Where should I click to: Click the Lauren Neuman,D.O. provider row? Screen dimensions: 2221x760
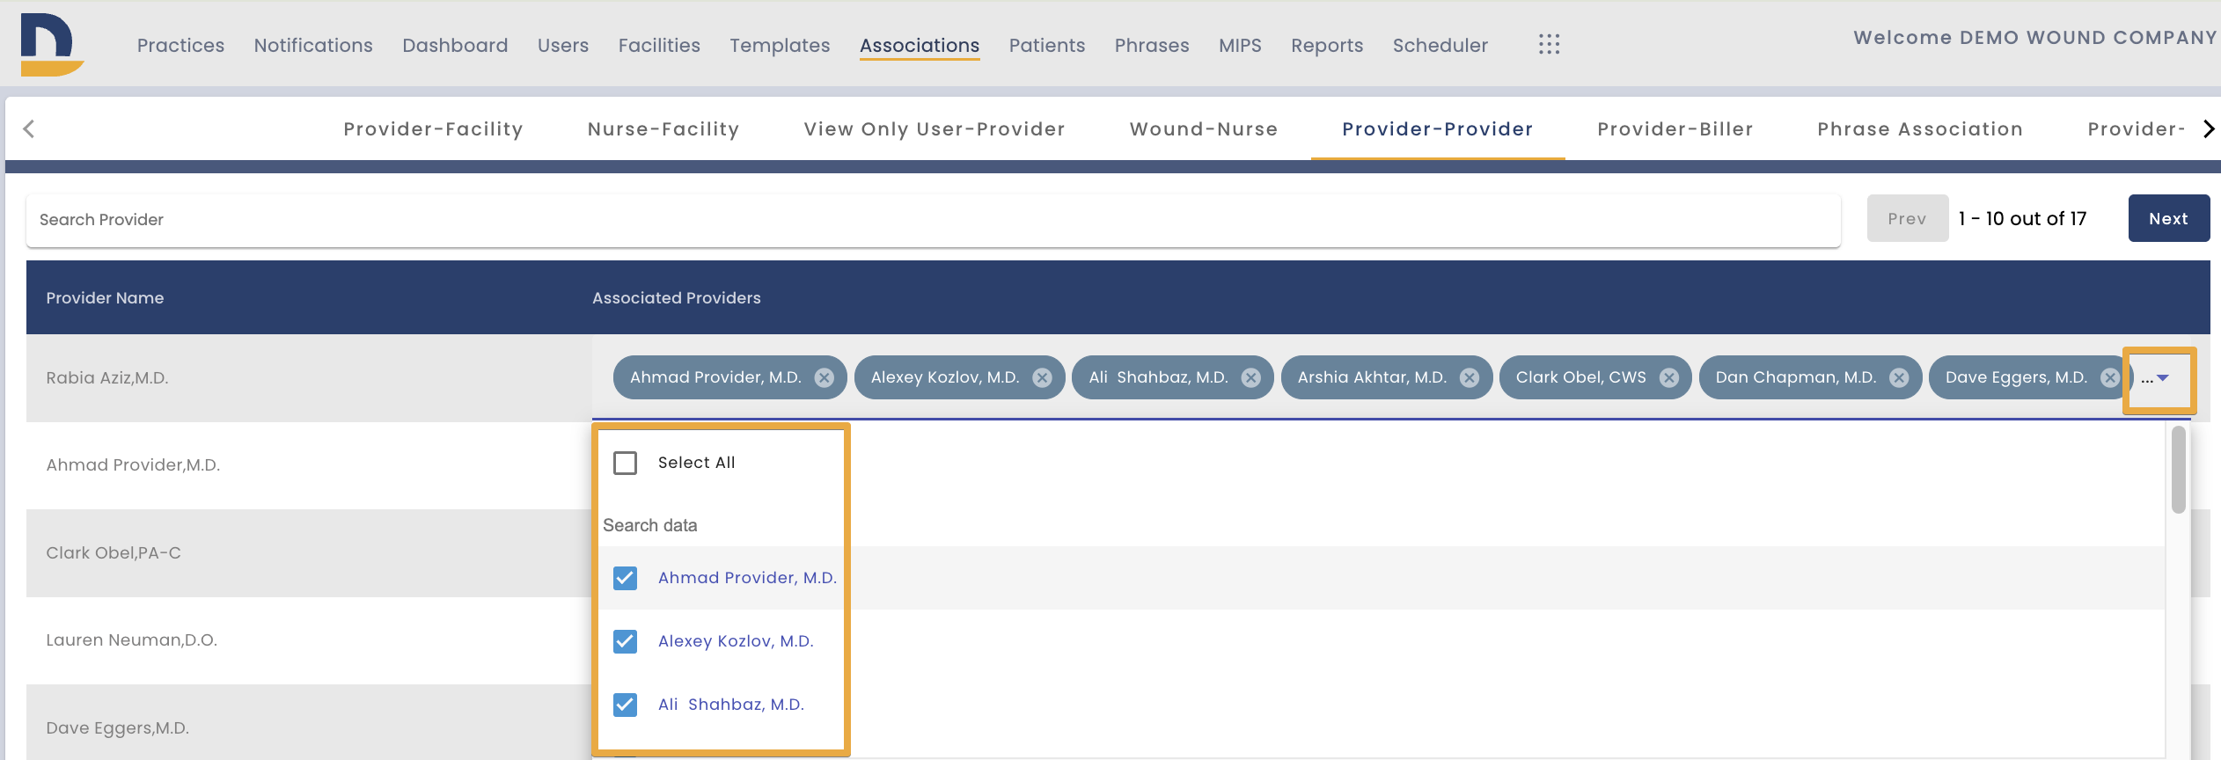[309, 640]
